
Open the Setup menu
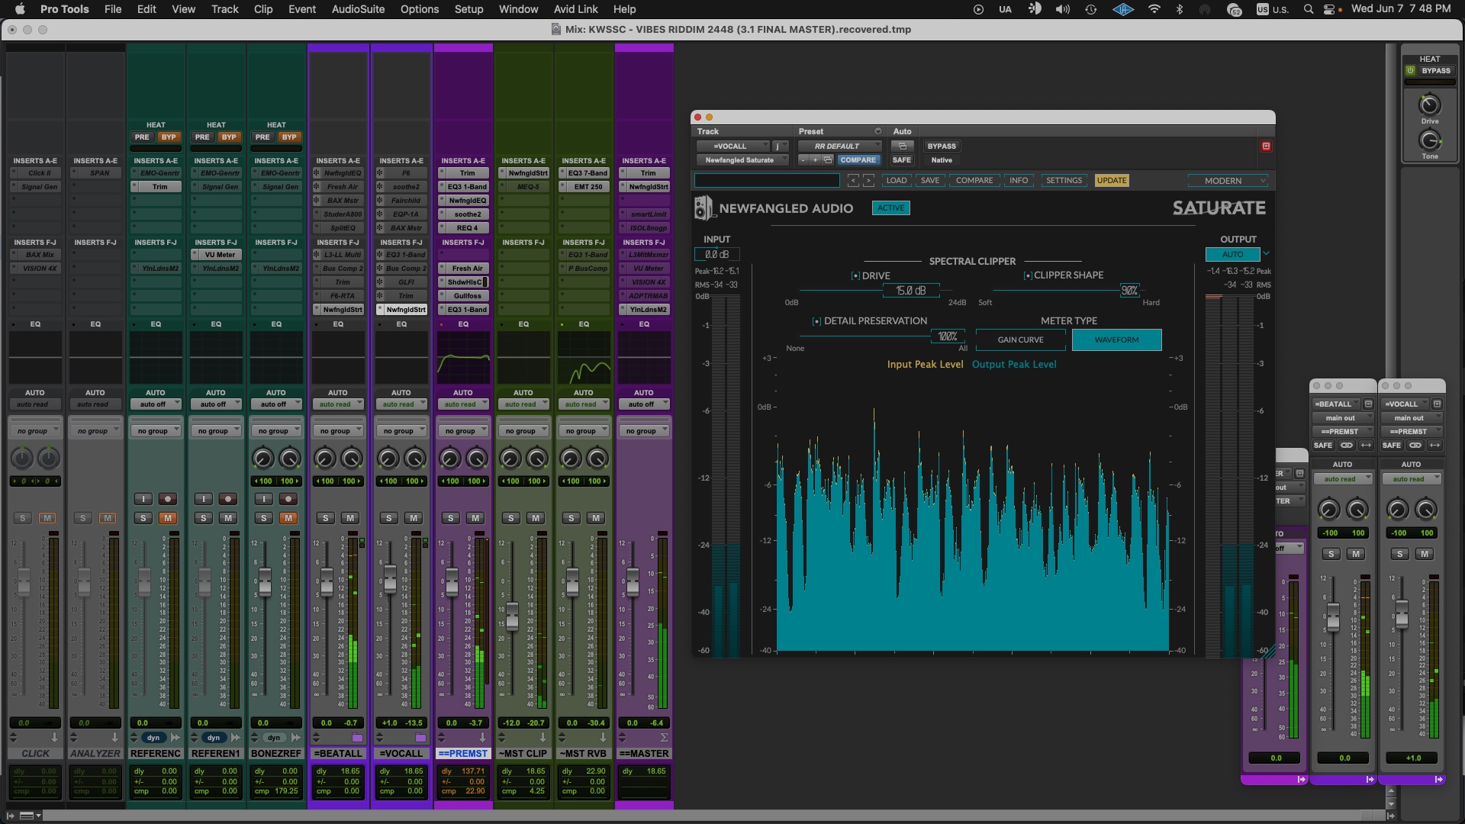[x=468, y=9]
